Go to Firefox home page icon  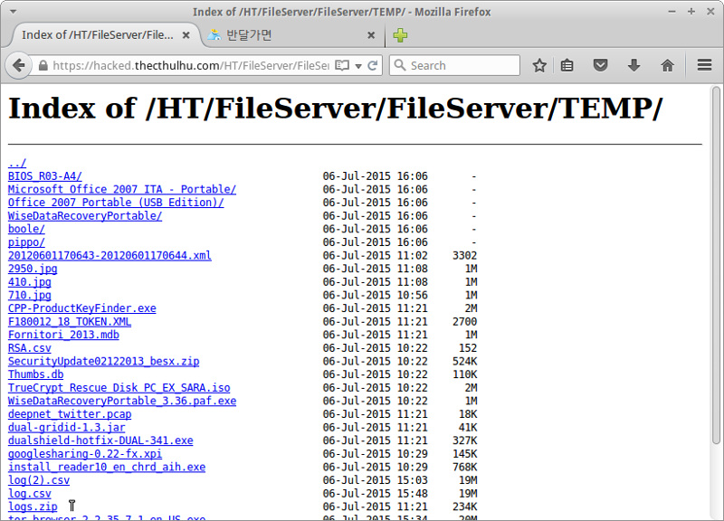tap(667, 65)
